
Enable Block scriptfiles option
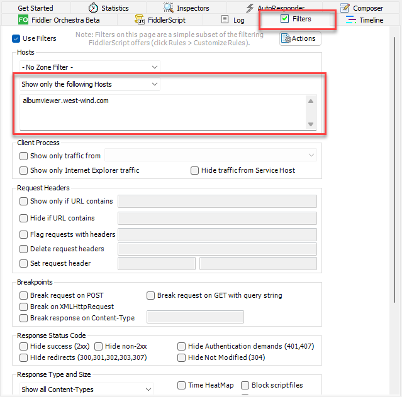tap(245, 385)
